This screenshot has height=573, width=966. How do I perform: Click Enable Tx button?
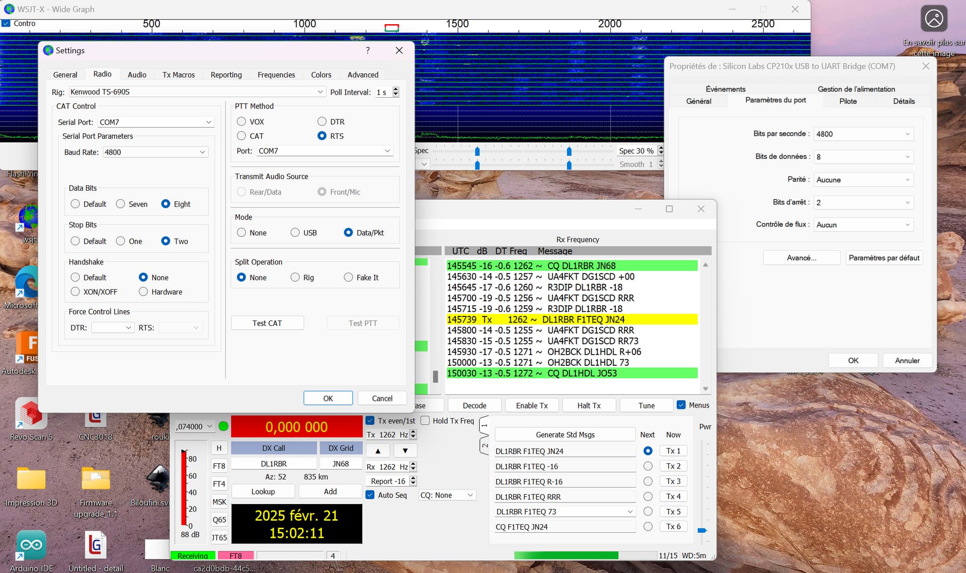pos(531,405)
